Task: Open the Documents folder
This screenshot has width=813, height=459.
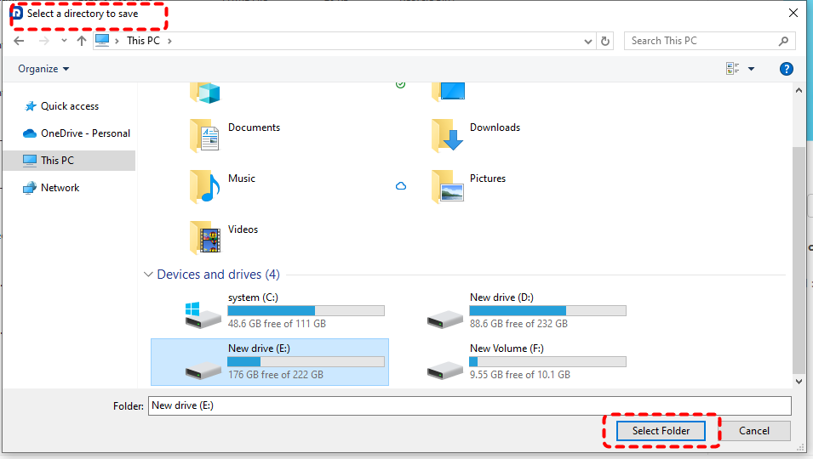Action: point(236,135)
